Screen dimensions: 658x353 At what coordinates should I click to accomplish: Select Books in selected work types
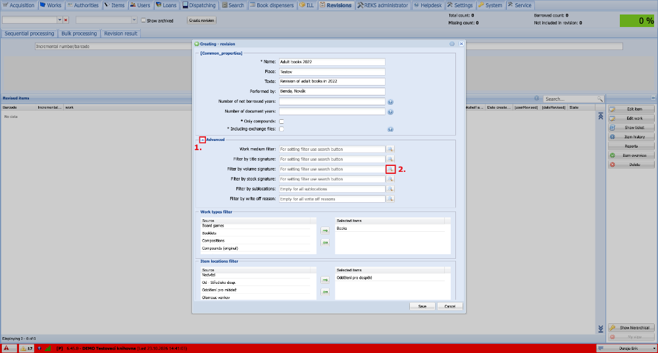pyautogui.click(x=390, y=229)
